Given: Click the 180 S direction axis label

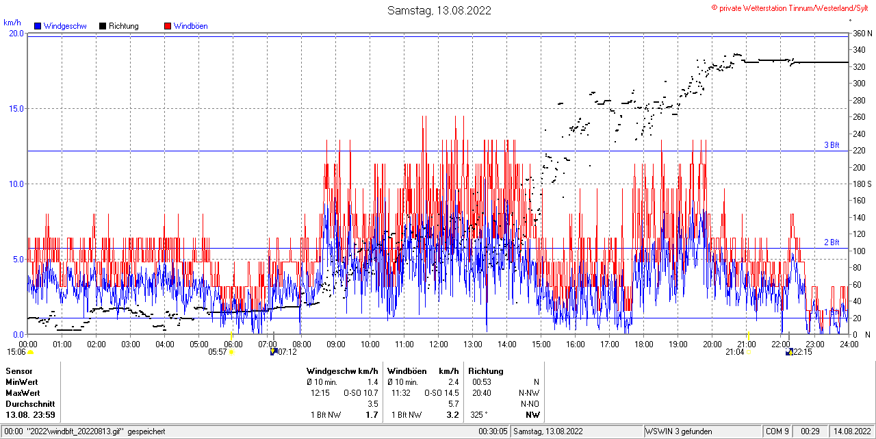Looking at the screenshot, I should click(862, 184).
